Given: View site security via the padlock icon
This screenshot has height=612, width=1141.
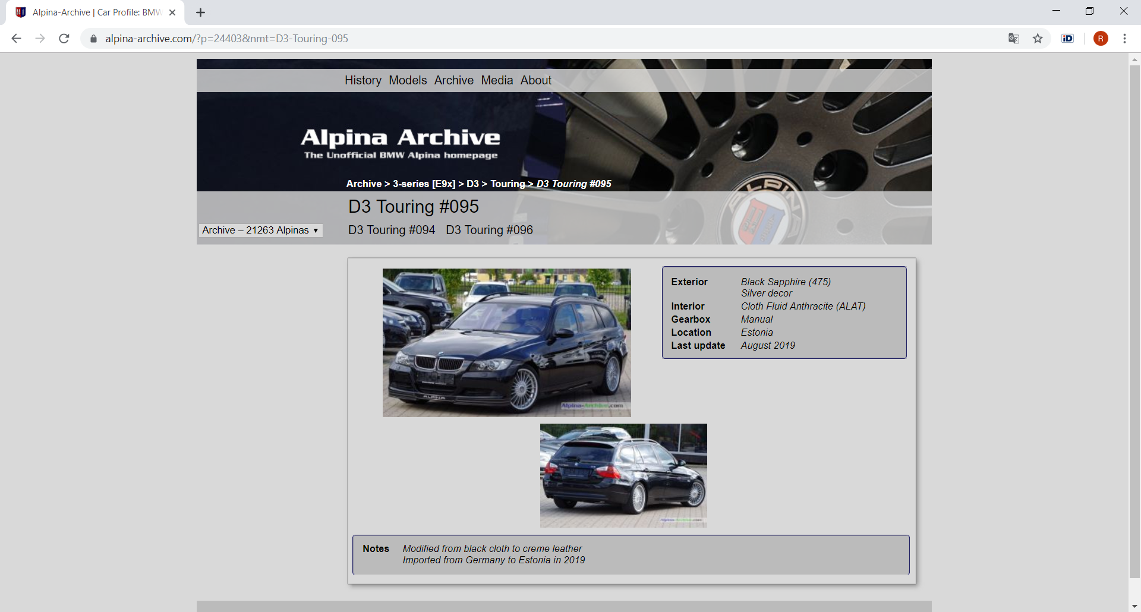Looking at the screenshot, I should pos(93,39).
